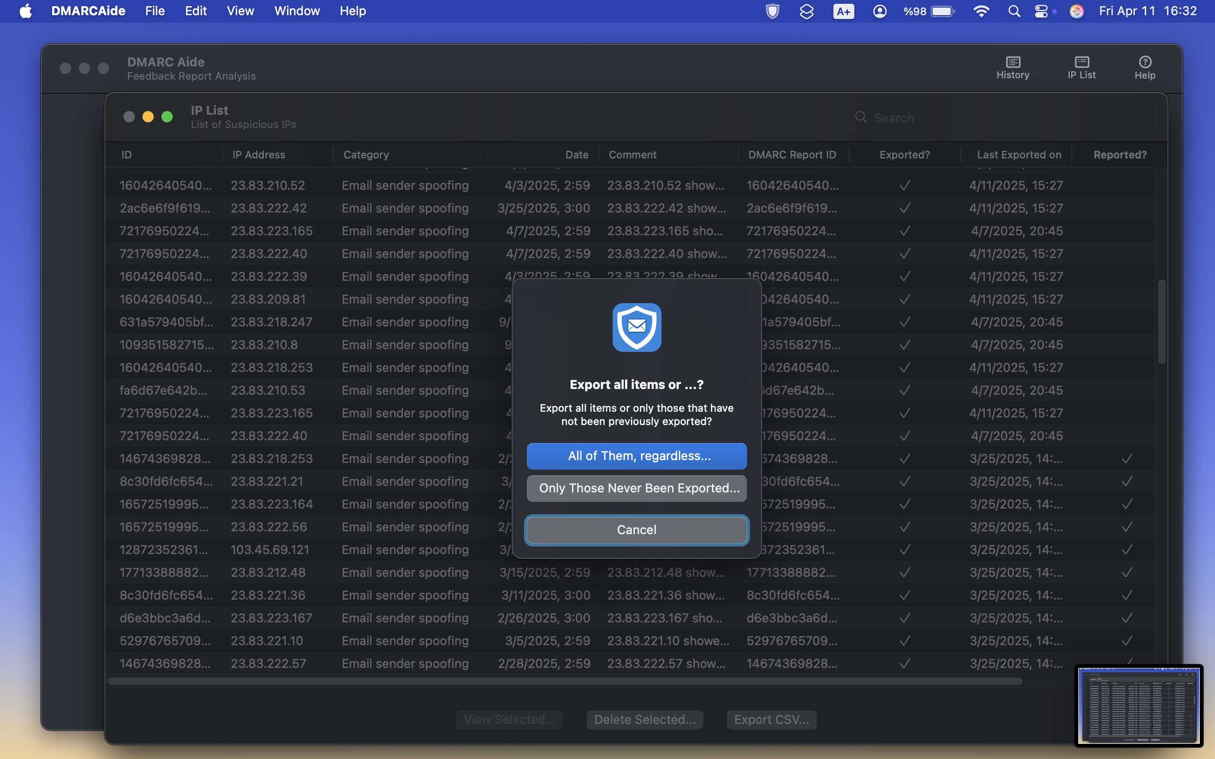Click the Exported checkmark for row 23.83.222.42
This screenshot has height=759, width=1215.
pos(905,208)
